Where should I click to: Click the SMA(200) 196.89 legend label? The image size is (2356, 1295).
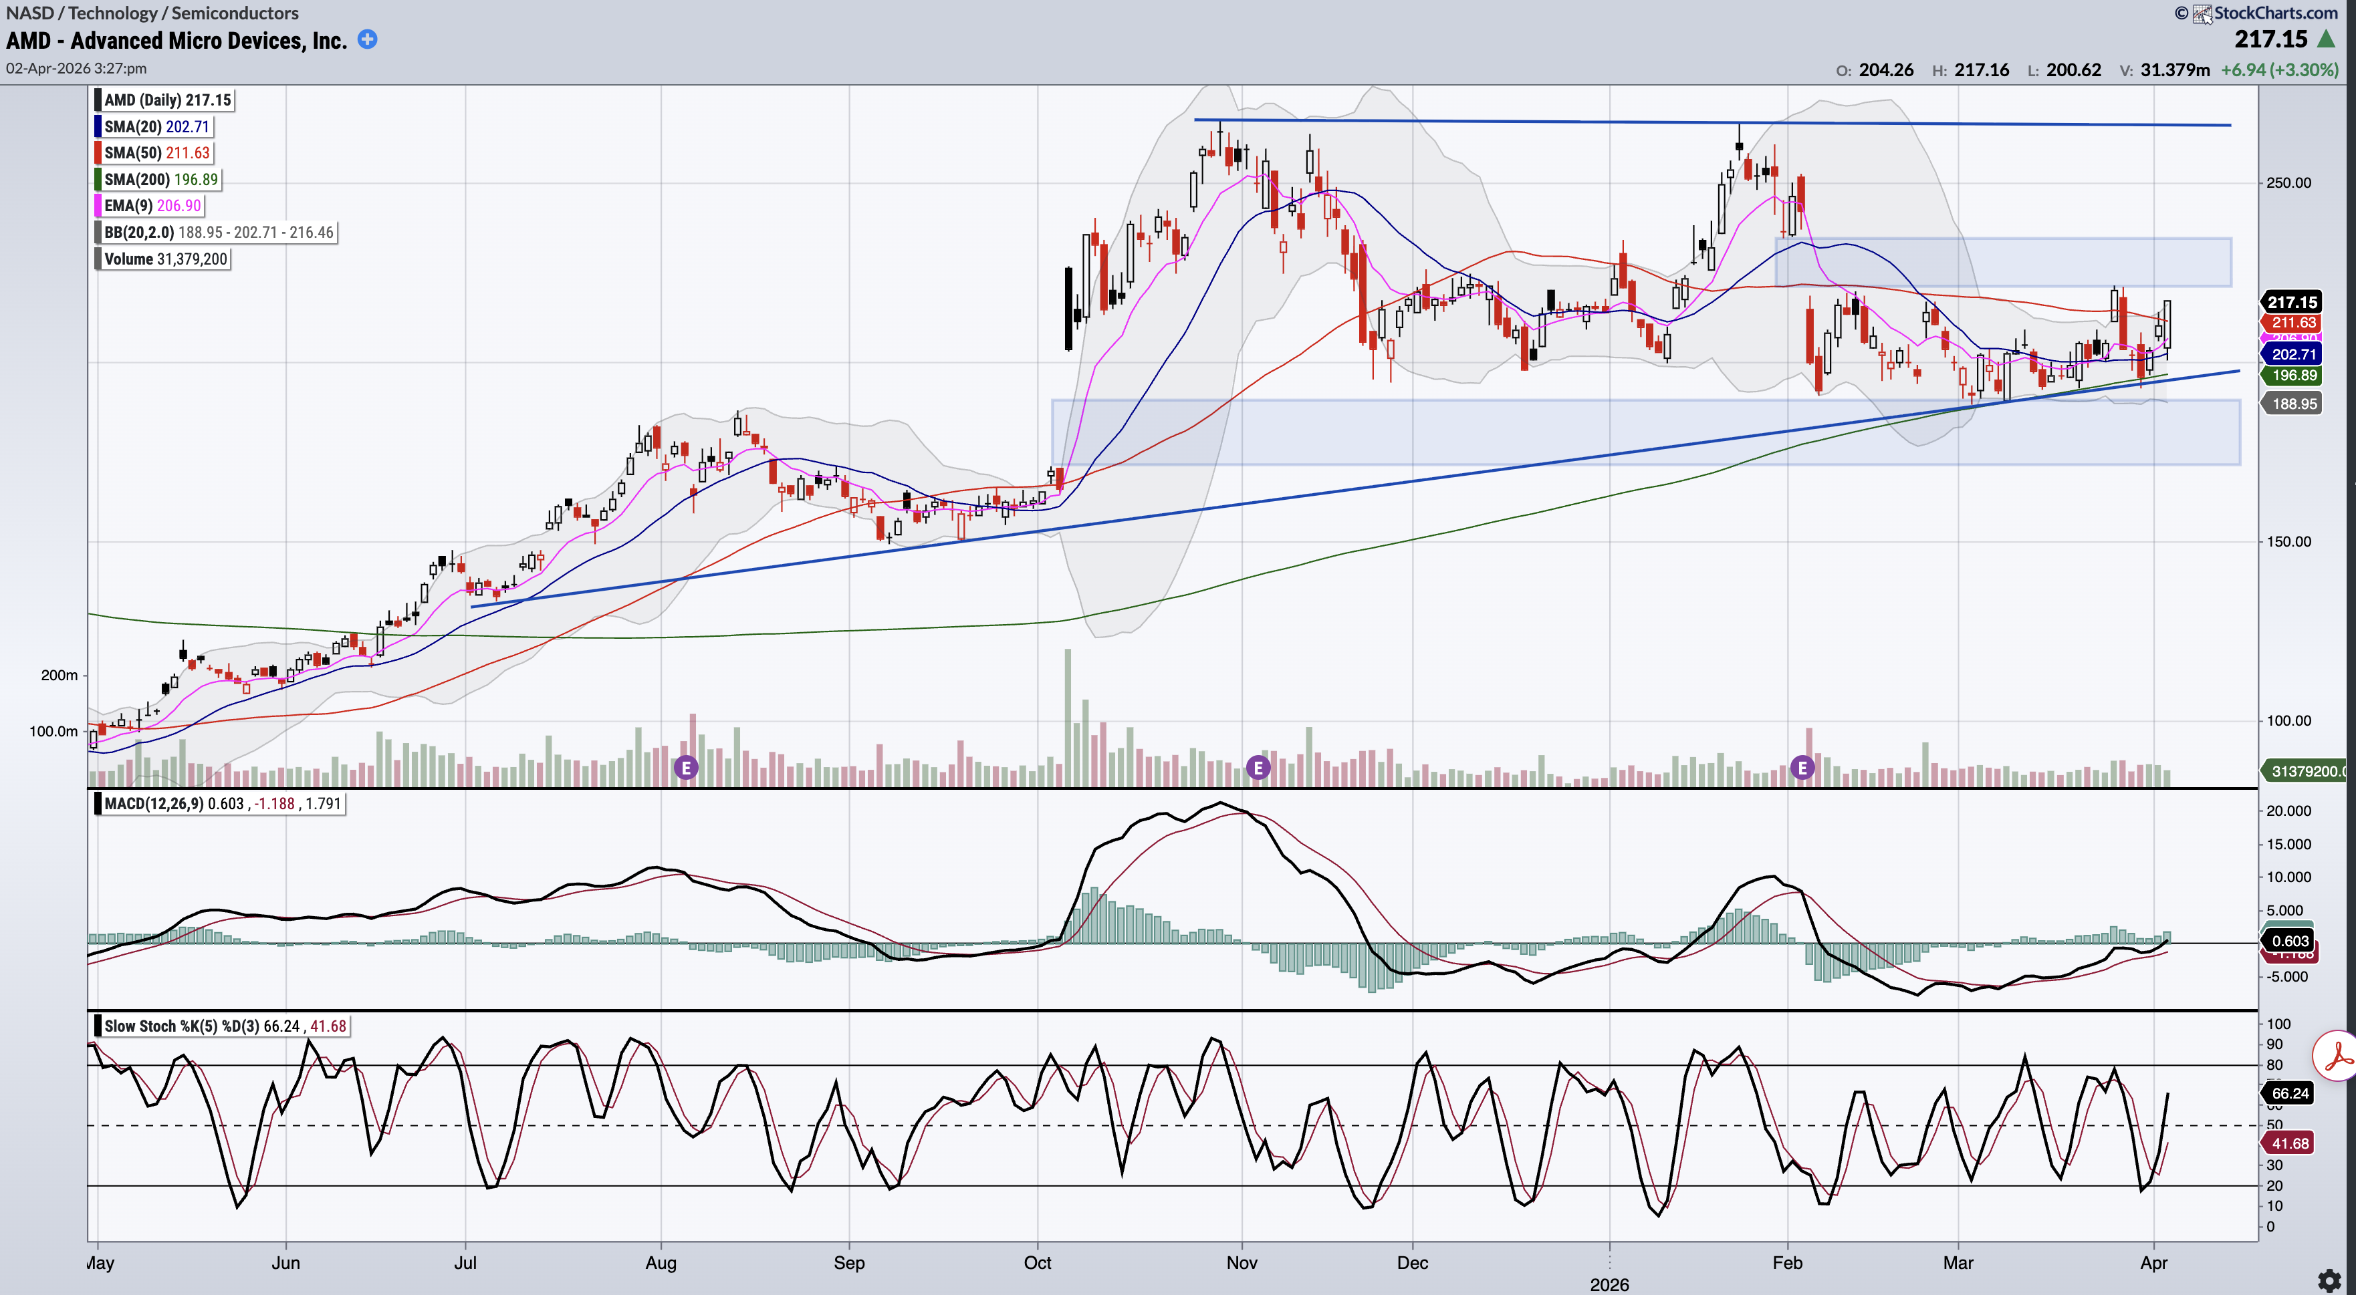(161, 180)
